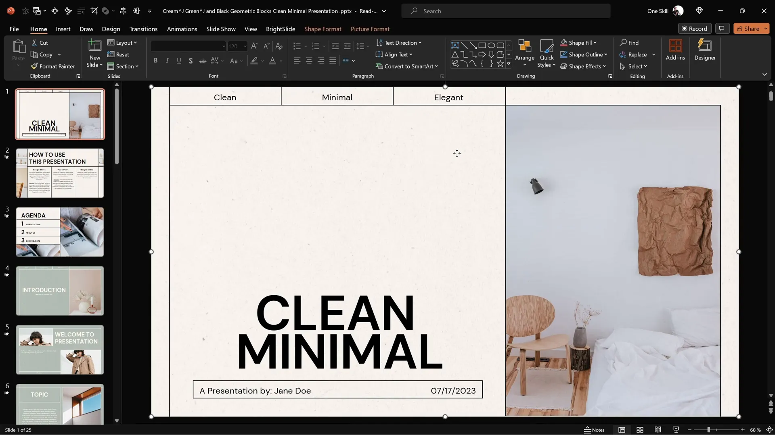Toggle strikethrough formatting
The height and width of the screenshot is (435, 775).
coord(203,60)
